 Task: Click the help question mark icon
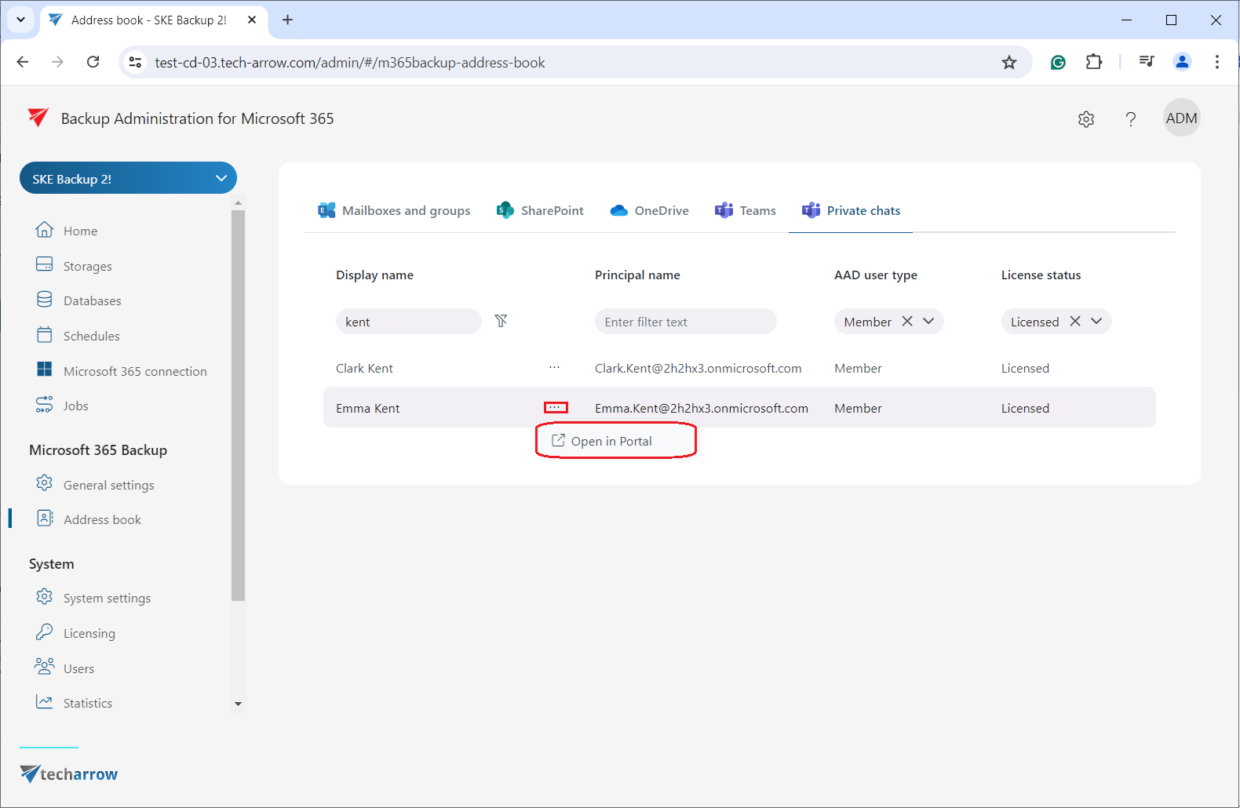point(1130,119)
